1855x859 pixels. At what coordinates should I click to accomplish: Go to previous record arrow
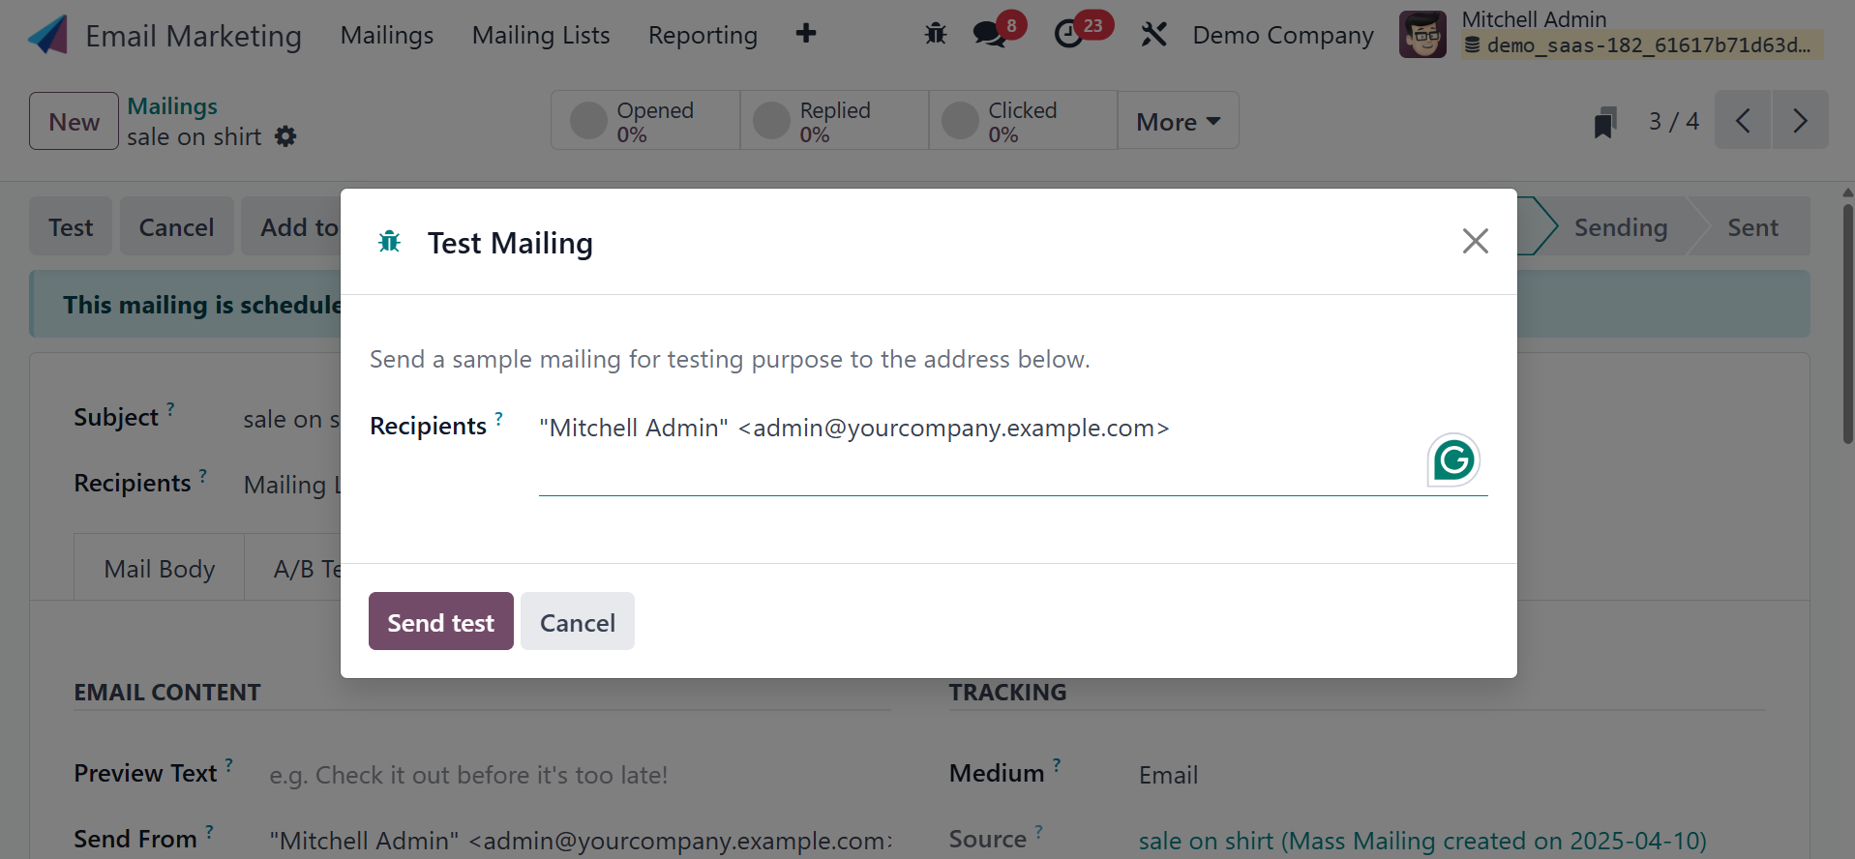click(1743, 121)
